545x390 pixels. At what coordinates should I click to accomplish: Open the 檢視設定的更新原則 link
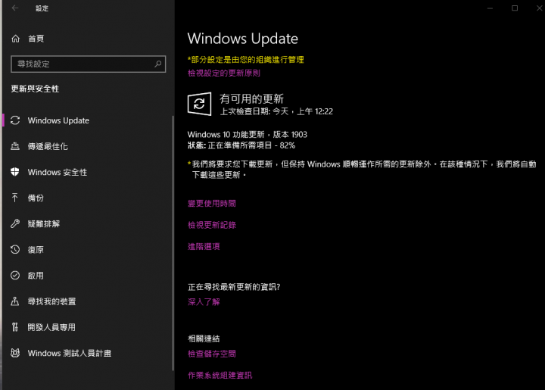tap(224, 73)
